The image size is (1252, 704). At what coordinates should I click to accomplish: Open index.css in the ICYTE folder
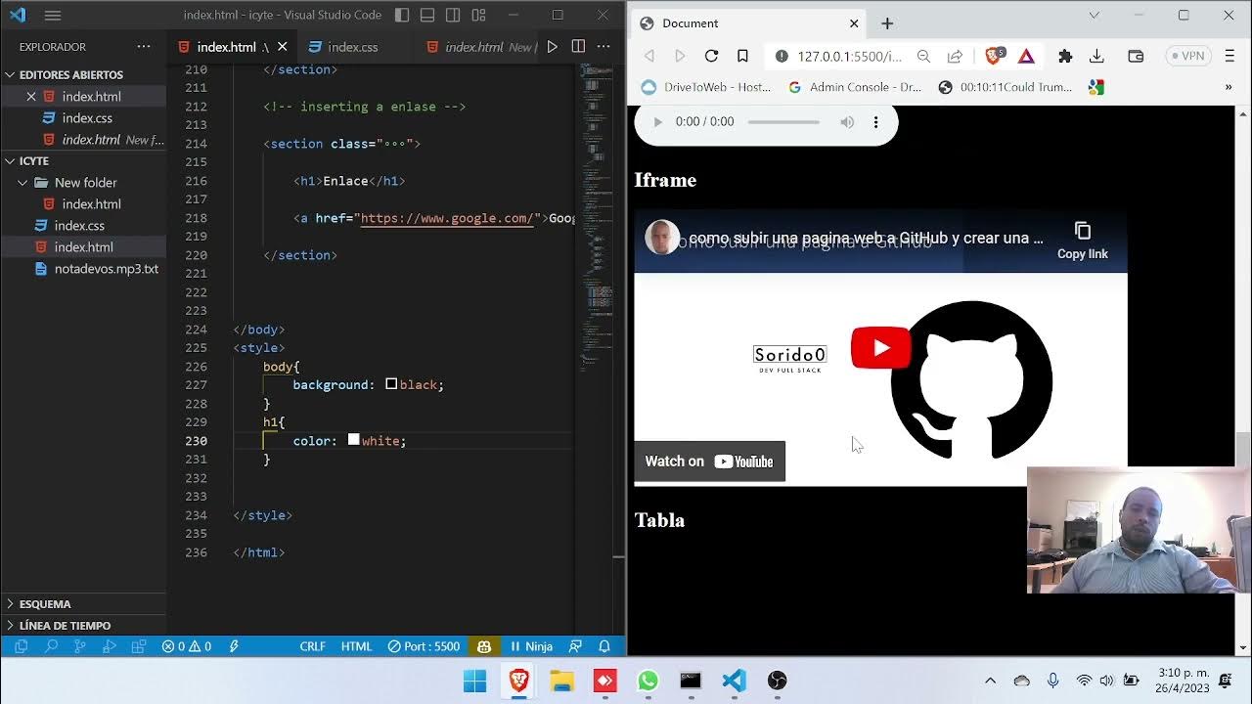[83, 226]
